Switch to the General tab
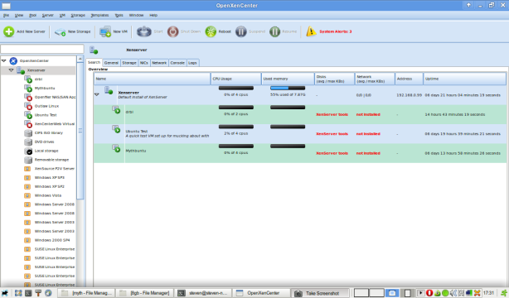Image resolution: width=509 pixels, height=298 pixels. [111, 63]
